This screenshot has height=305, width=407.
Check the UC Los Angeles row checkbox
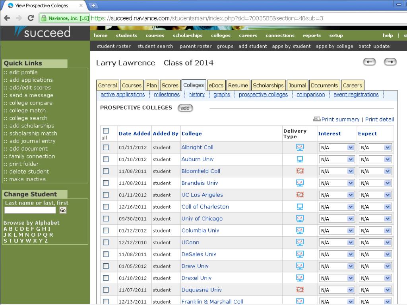[x=106, y=195]
